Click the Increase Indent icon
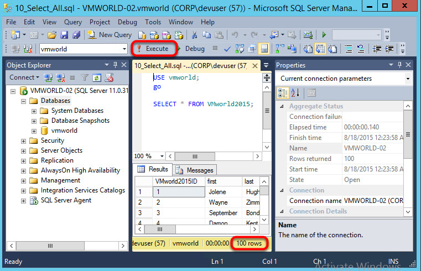The width and height of the screenshot is (421, 271). 389,49
